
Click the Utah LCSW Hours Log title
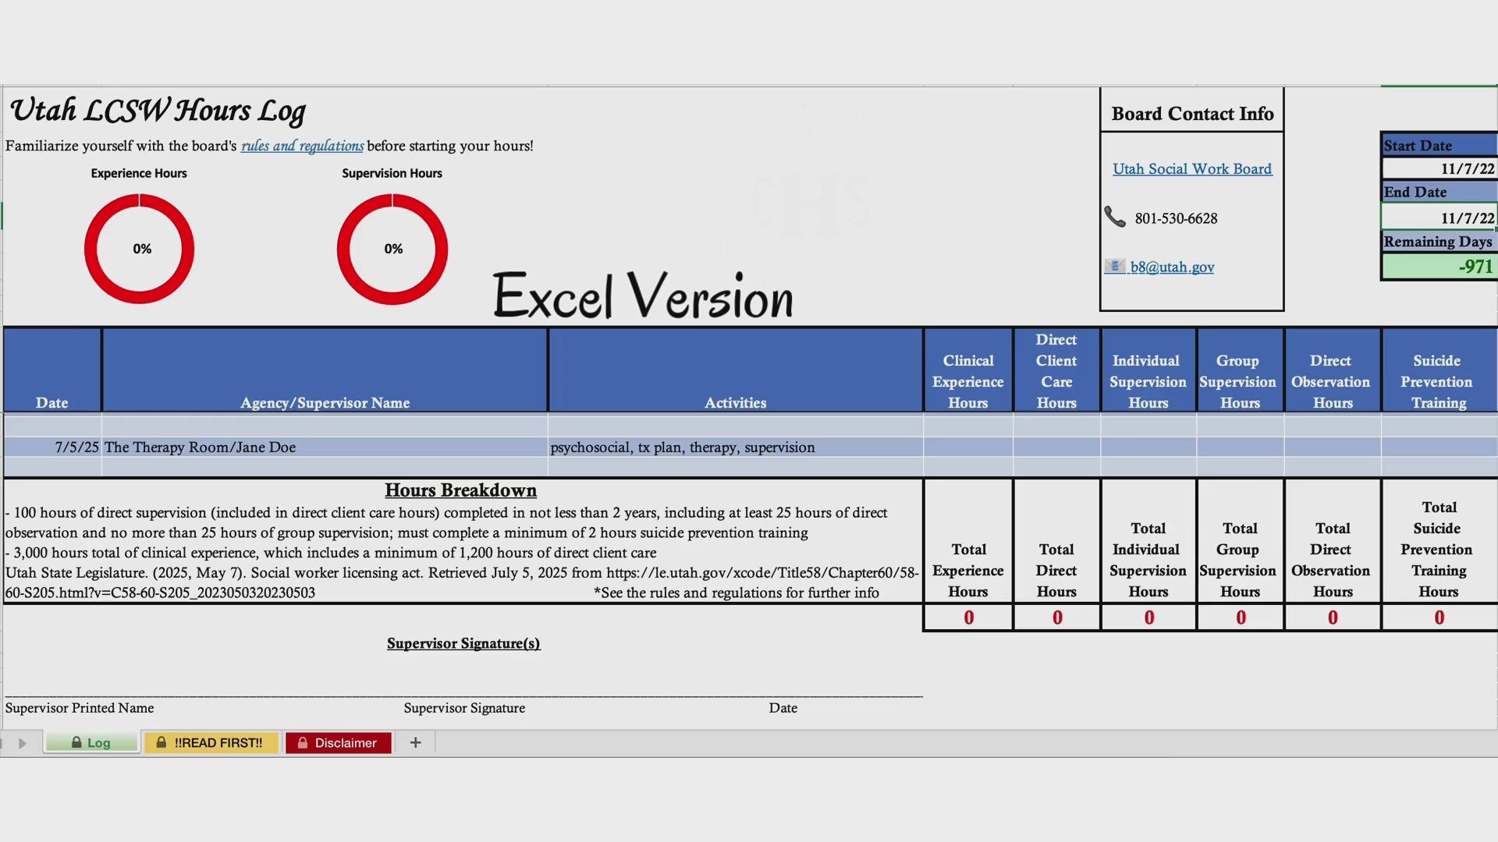pyautogui.click(x=158, y=111)
